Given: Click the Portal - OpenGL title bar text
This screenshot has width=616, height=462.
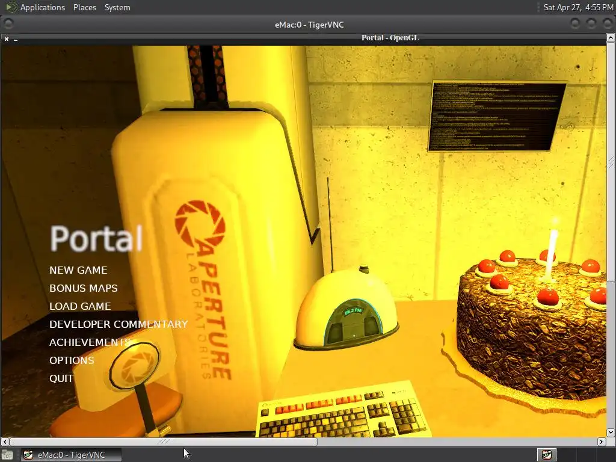Looking at the screenshot, I should point(390,38).
